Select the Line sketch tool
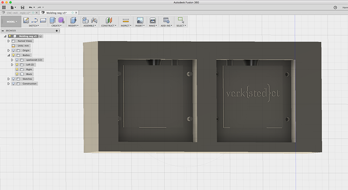Viewport: 348px width, 190px height. pos(34,20)
